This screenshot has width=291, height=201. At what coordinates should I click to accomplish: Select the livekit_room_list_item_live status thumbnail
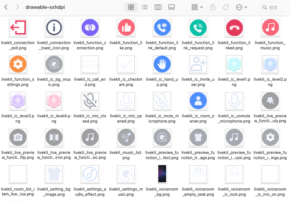[18, 174]
